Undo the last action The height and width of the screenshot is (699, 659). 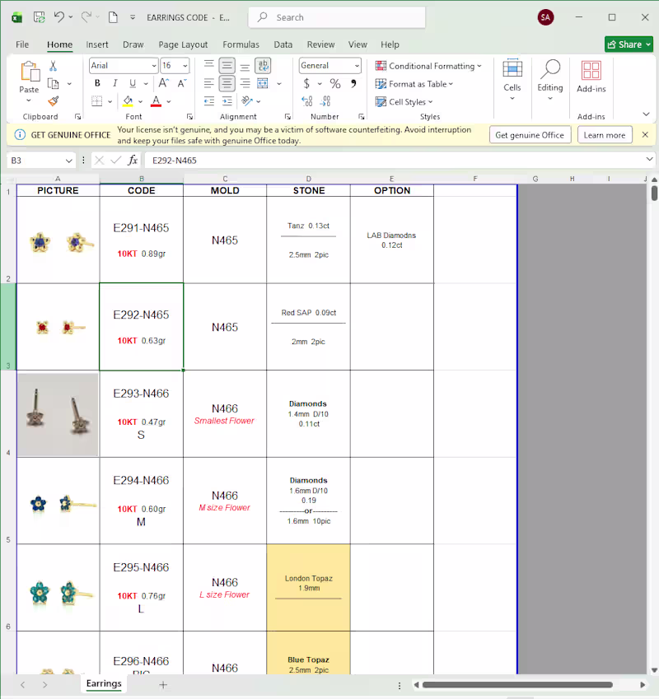coord(58,17)
